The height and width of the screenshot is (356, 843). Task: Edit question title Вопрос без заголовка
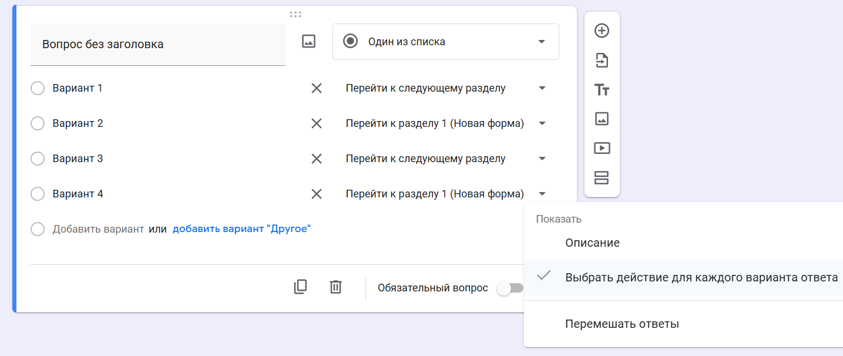point(158,44)
